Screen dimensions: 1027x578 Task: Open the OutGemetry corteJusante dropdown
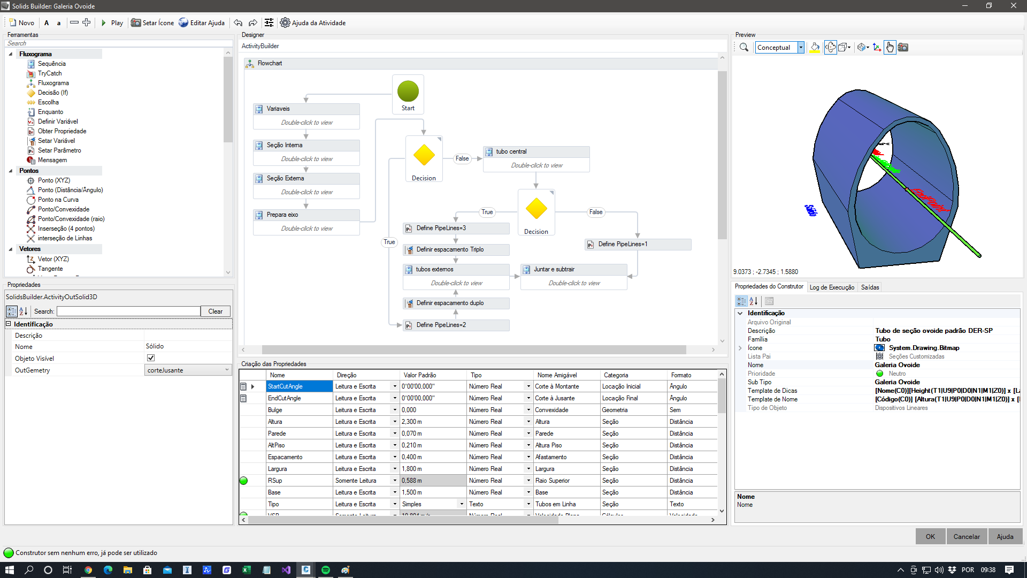click(x=227, y=370)
